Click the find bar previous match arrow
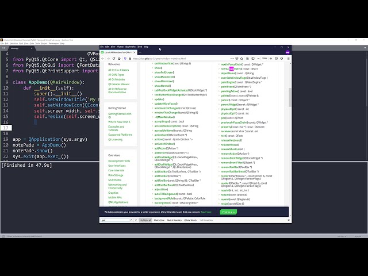The height and width of the screenshot is (276, 368). coord(131,220)
